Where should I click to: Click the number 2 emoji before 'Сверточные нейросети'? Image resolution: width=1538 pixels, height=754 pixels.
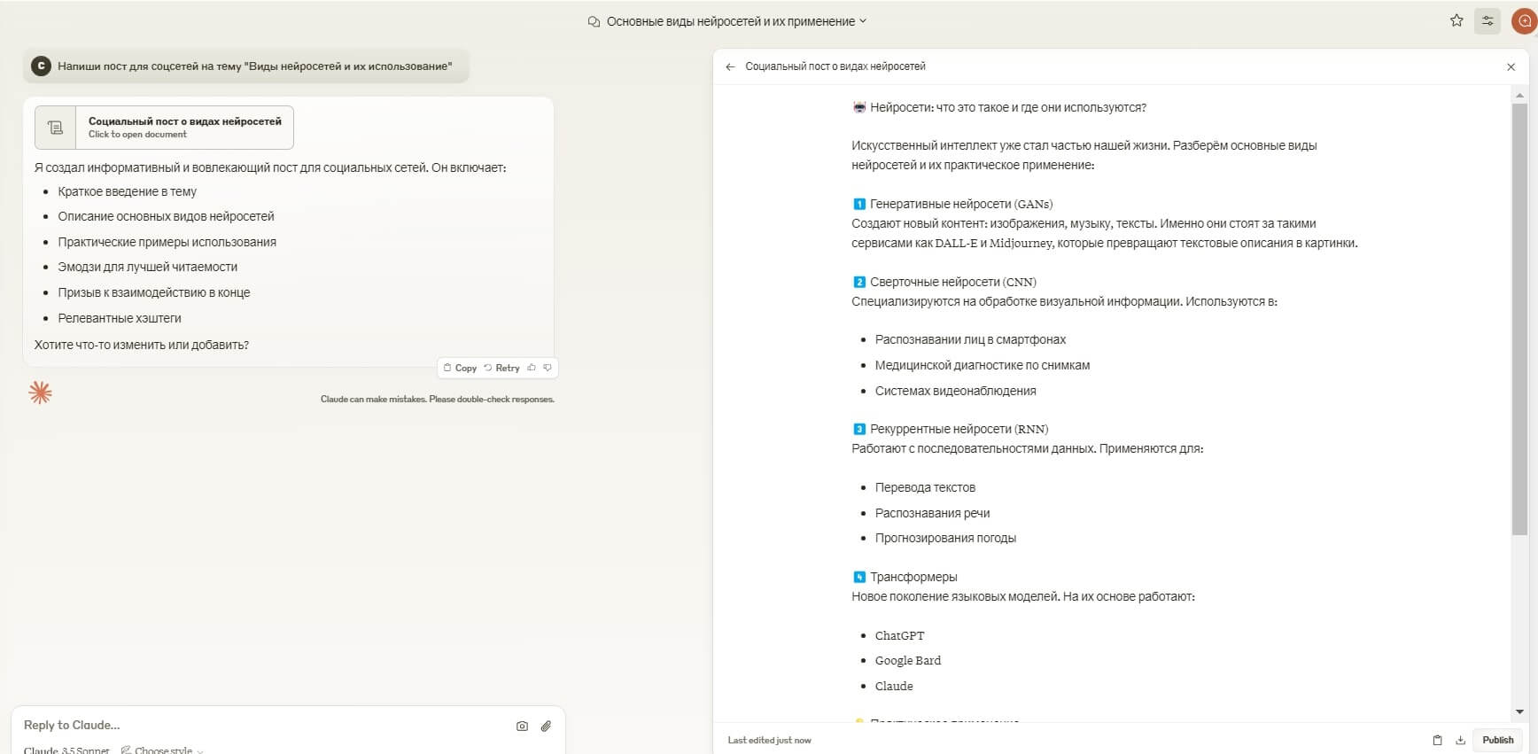[x=858, y=282]
